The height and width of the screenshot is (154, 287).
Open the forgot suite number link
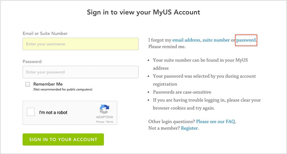tap(216, 40)
